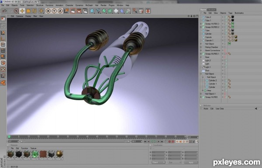Toggle the red X of Barrel Connections
The width and height of the screenshot is (262, 168).
click(225, 50)
